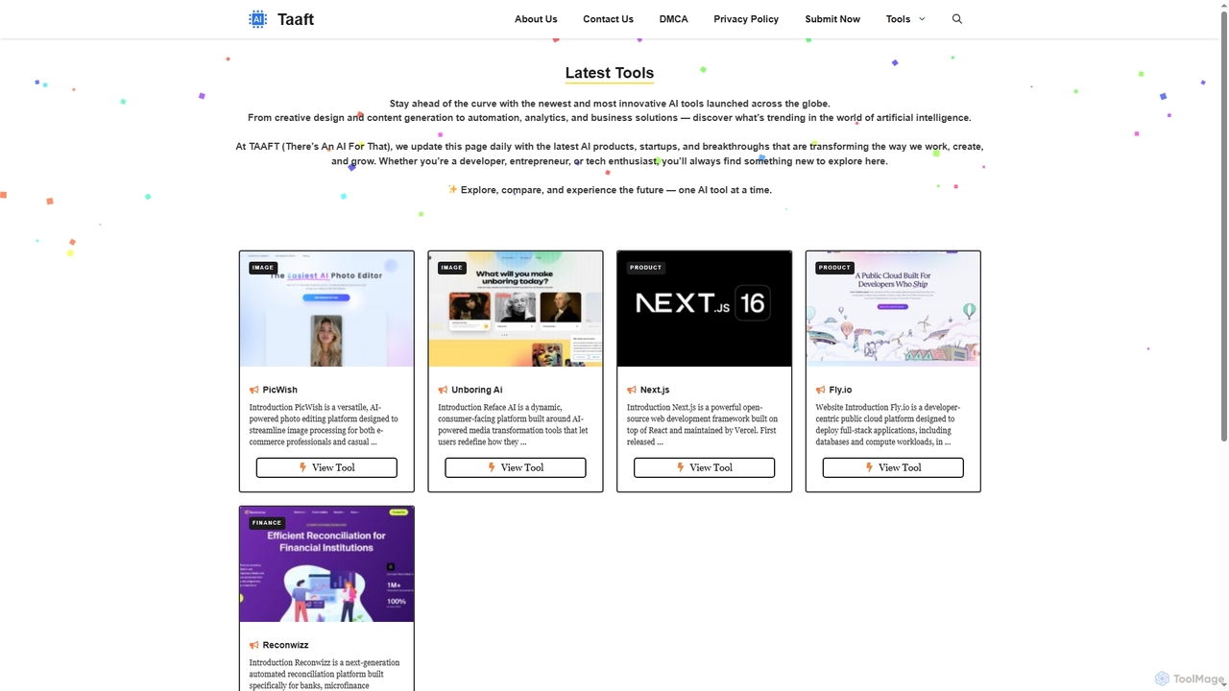Open the About Us page
1229x691 pixels.
(536, 19)
